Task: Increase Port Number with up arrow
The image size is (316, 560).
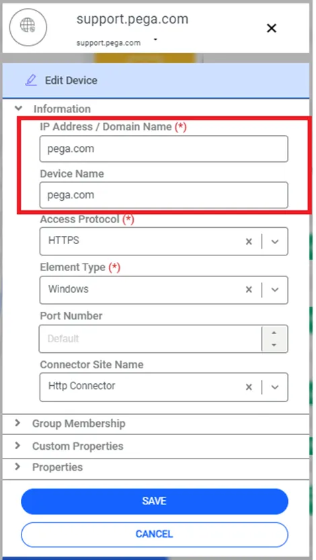Action: click(274, 333)
